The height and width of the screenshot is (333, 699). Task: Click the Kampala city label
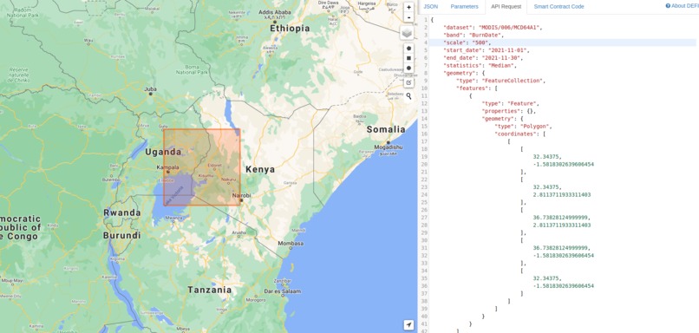pyautogui.click(x=168, y=167)
